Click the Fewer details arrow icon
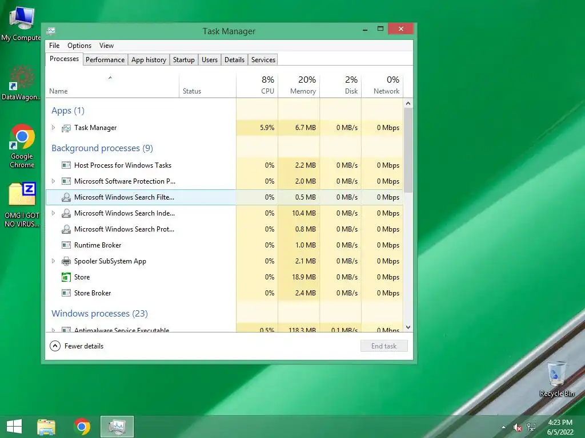 (x=55, y=346)
